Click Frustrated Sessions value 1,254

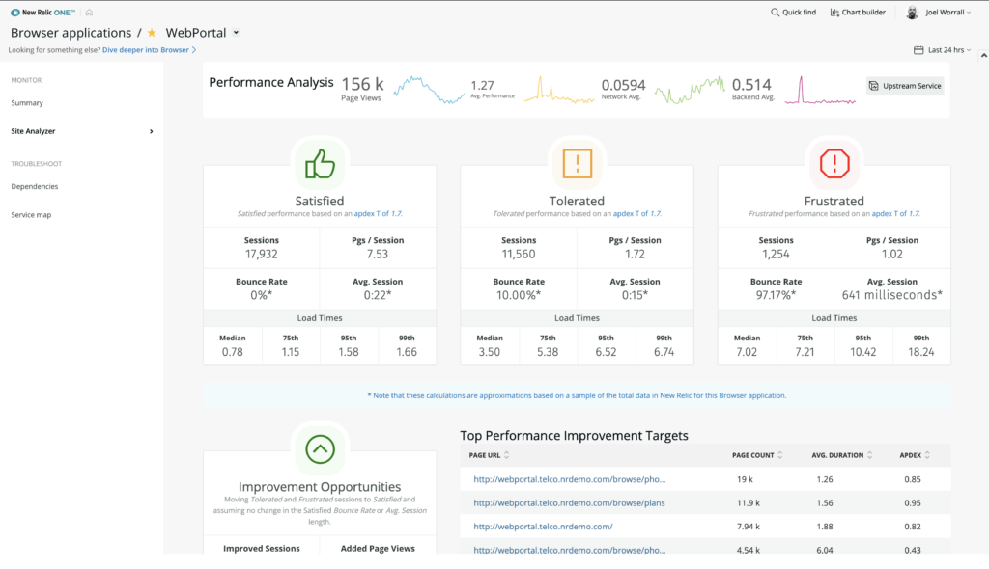(776, 254)
